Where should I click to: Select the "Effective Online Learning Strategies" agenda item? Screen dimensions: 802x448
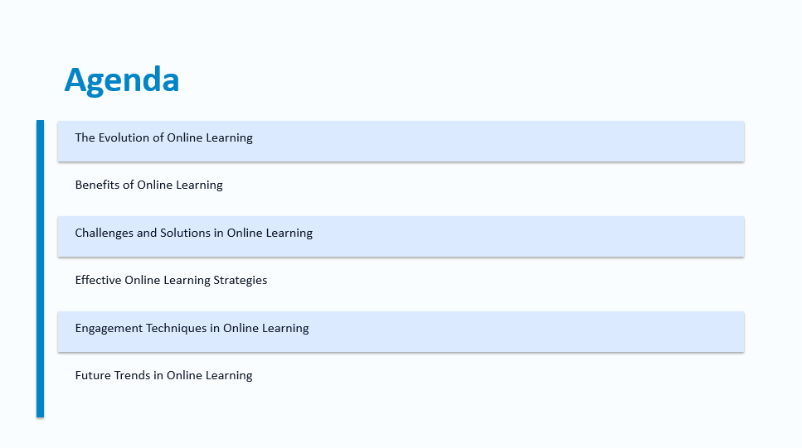pos(171,281)
